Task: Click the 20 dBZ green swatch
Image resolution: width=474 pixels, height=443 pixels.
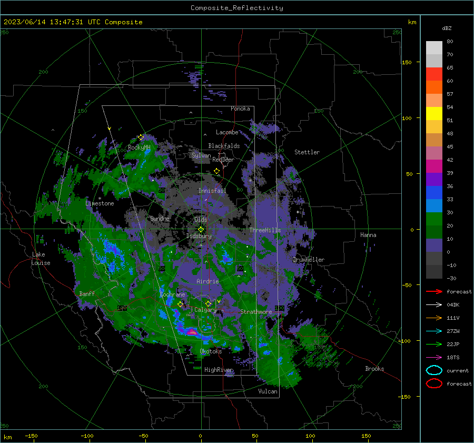Action: click(x=434, y=219)
